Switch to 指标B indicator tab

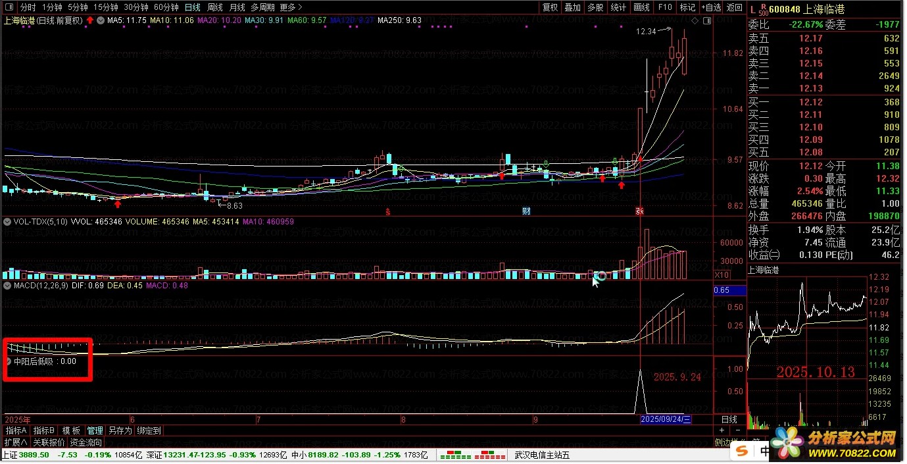coord(44,430)
